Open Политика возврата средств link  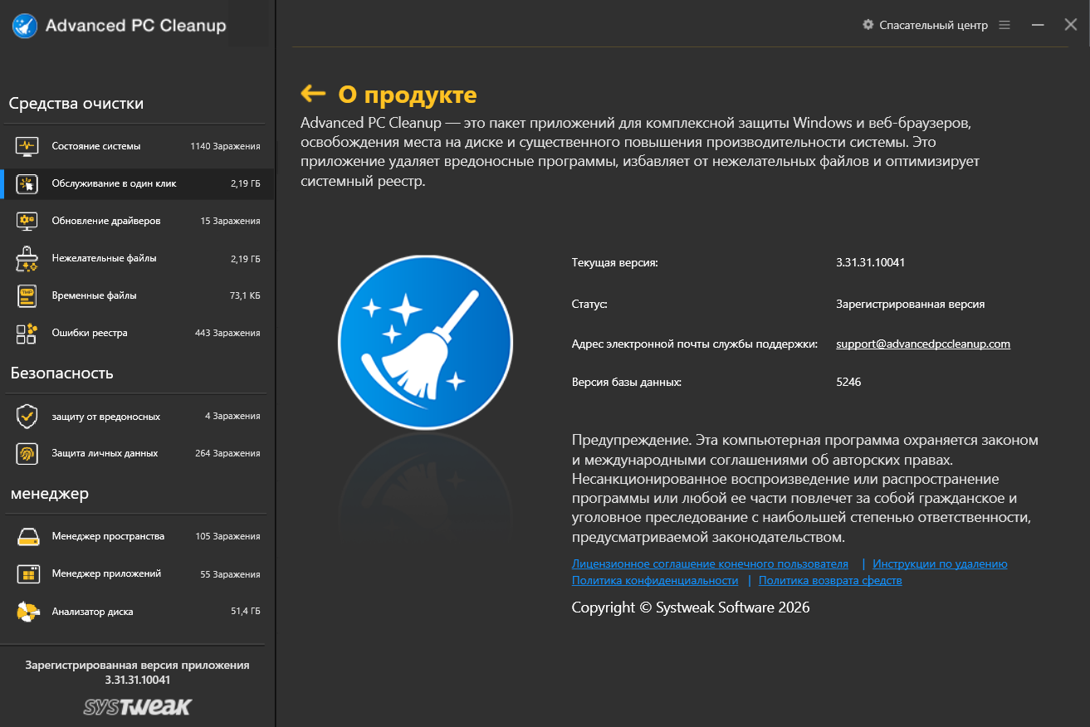coord(830,580)
